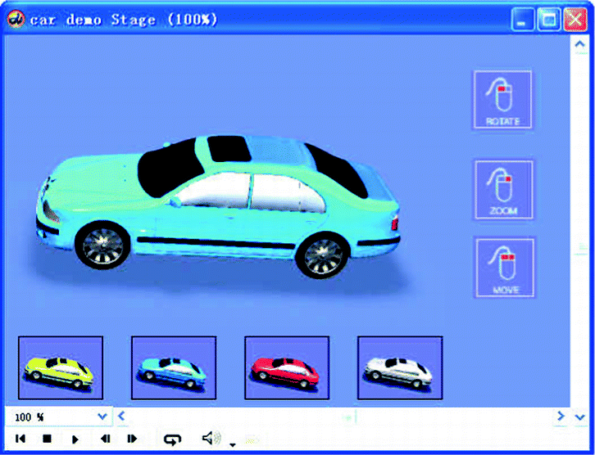Select the white car thumbnail
The image size is (595, 455).
(400, 368)
